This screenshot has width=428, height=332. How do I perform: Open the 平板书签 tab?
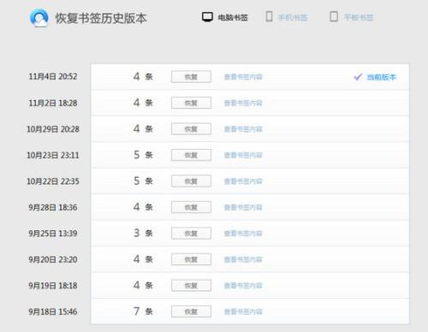(x=359, y=18)
